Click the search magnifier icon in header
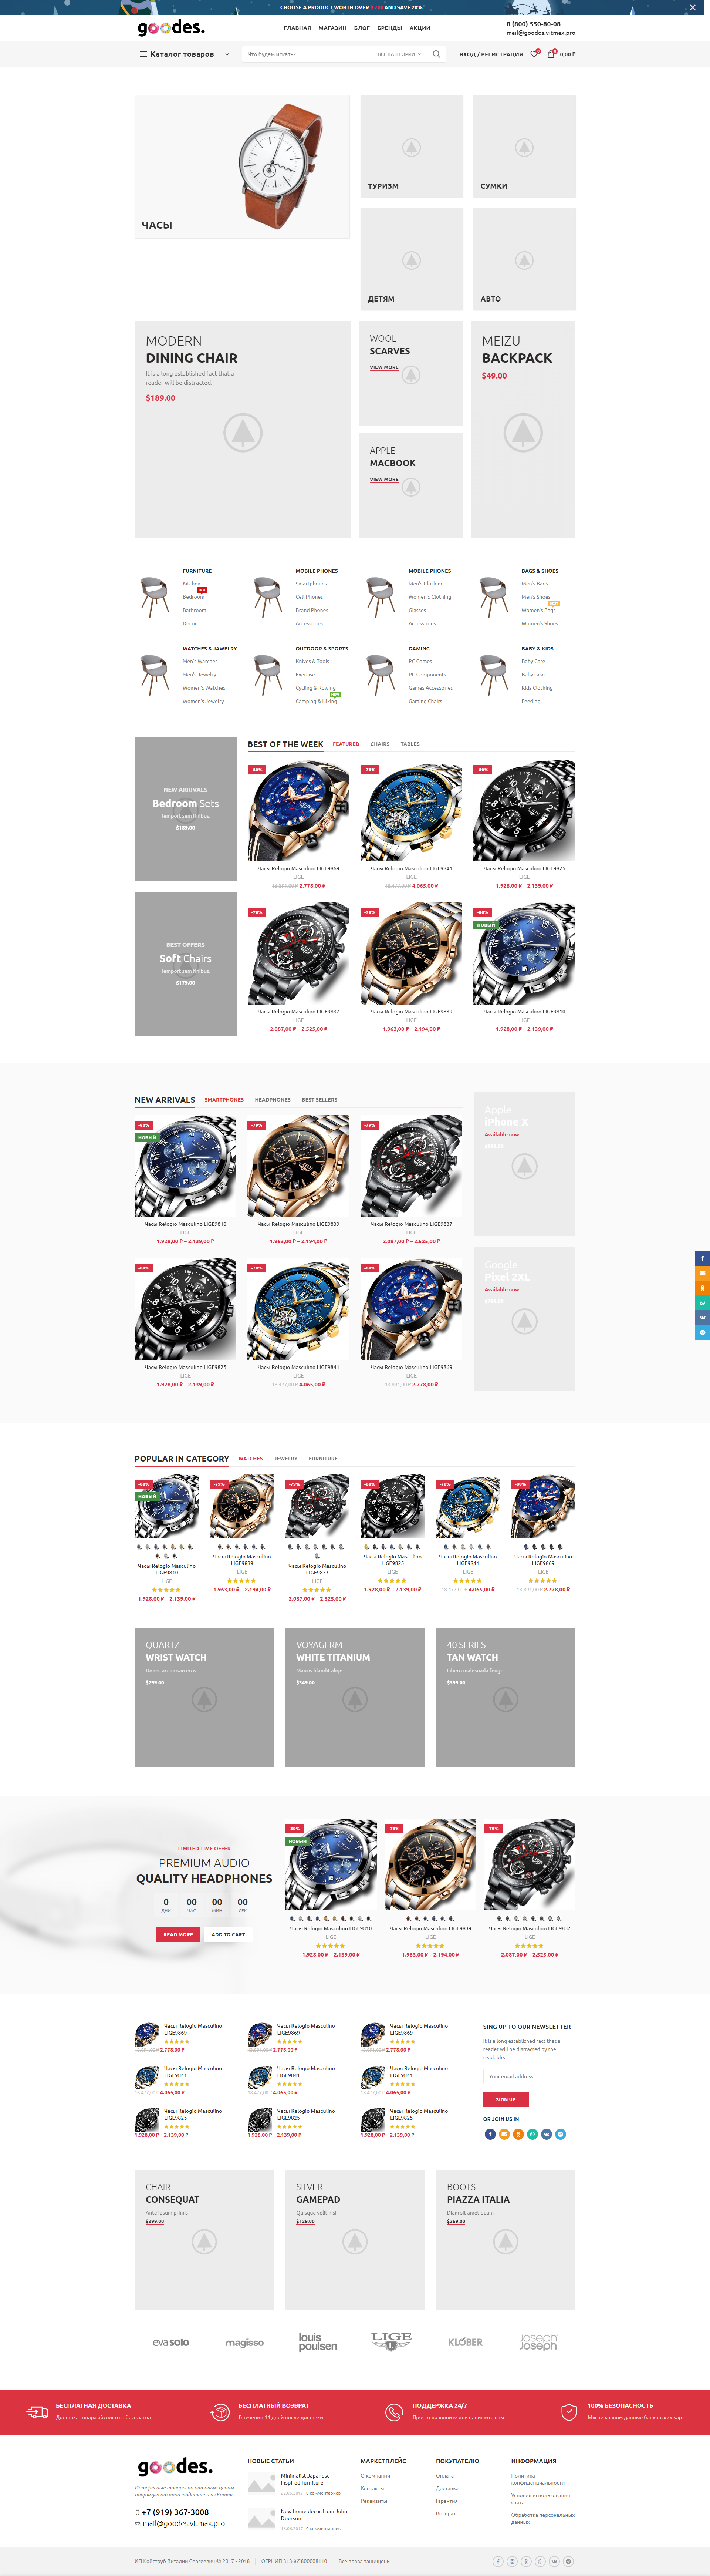 coord(436,54)
